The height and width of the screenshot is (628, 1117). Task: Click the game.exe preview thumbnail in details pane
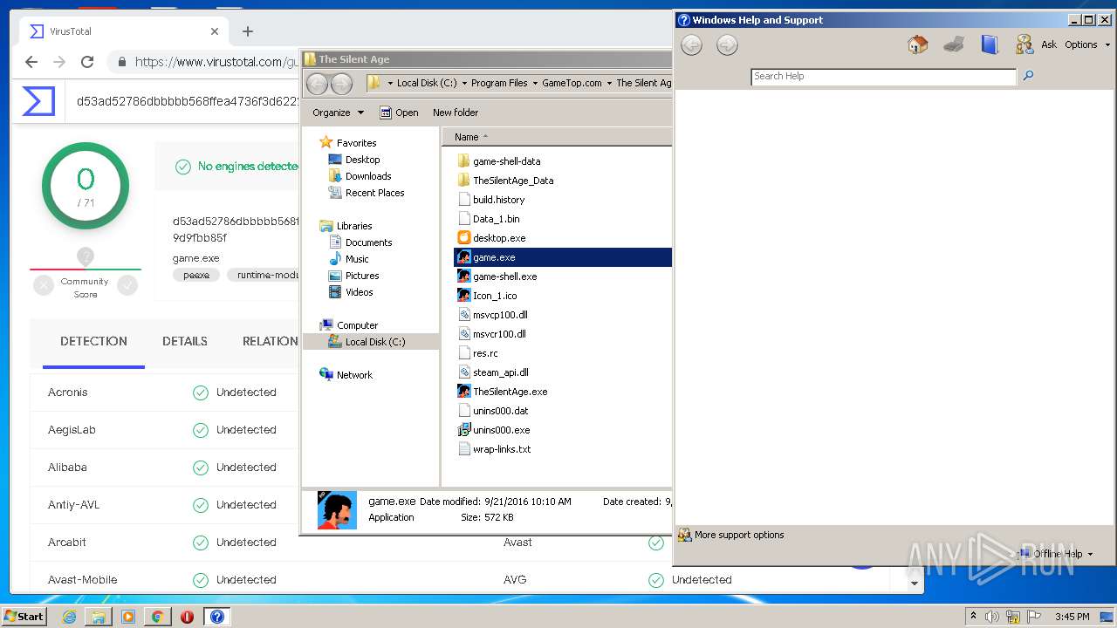pyautogui.click(x=337, y=510)
